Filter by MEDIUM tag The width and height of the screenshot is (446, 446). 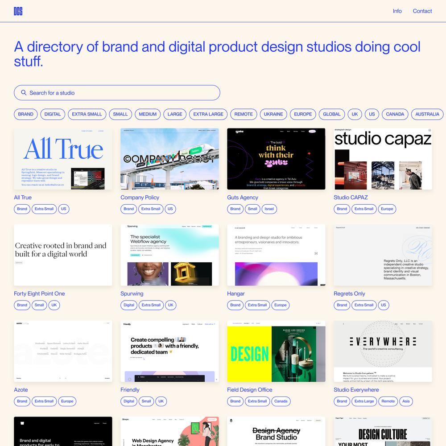coord(148,114)
